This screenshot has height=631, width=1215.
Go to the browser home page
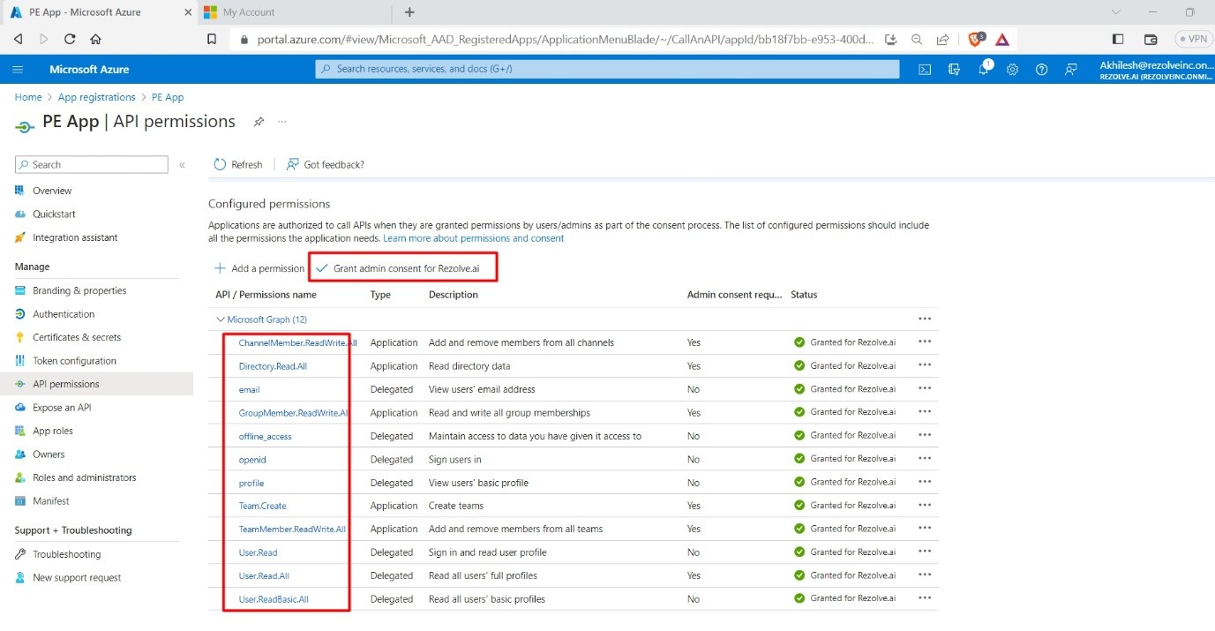95,39
